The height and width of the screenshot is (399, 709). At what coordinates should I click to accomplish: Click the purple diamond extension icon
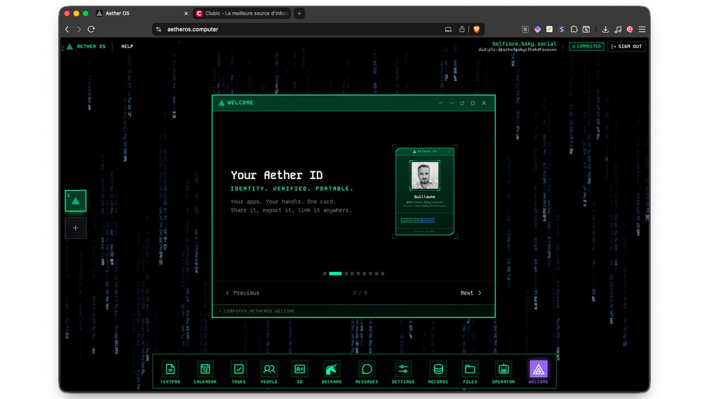coord(537,29)
